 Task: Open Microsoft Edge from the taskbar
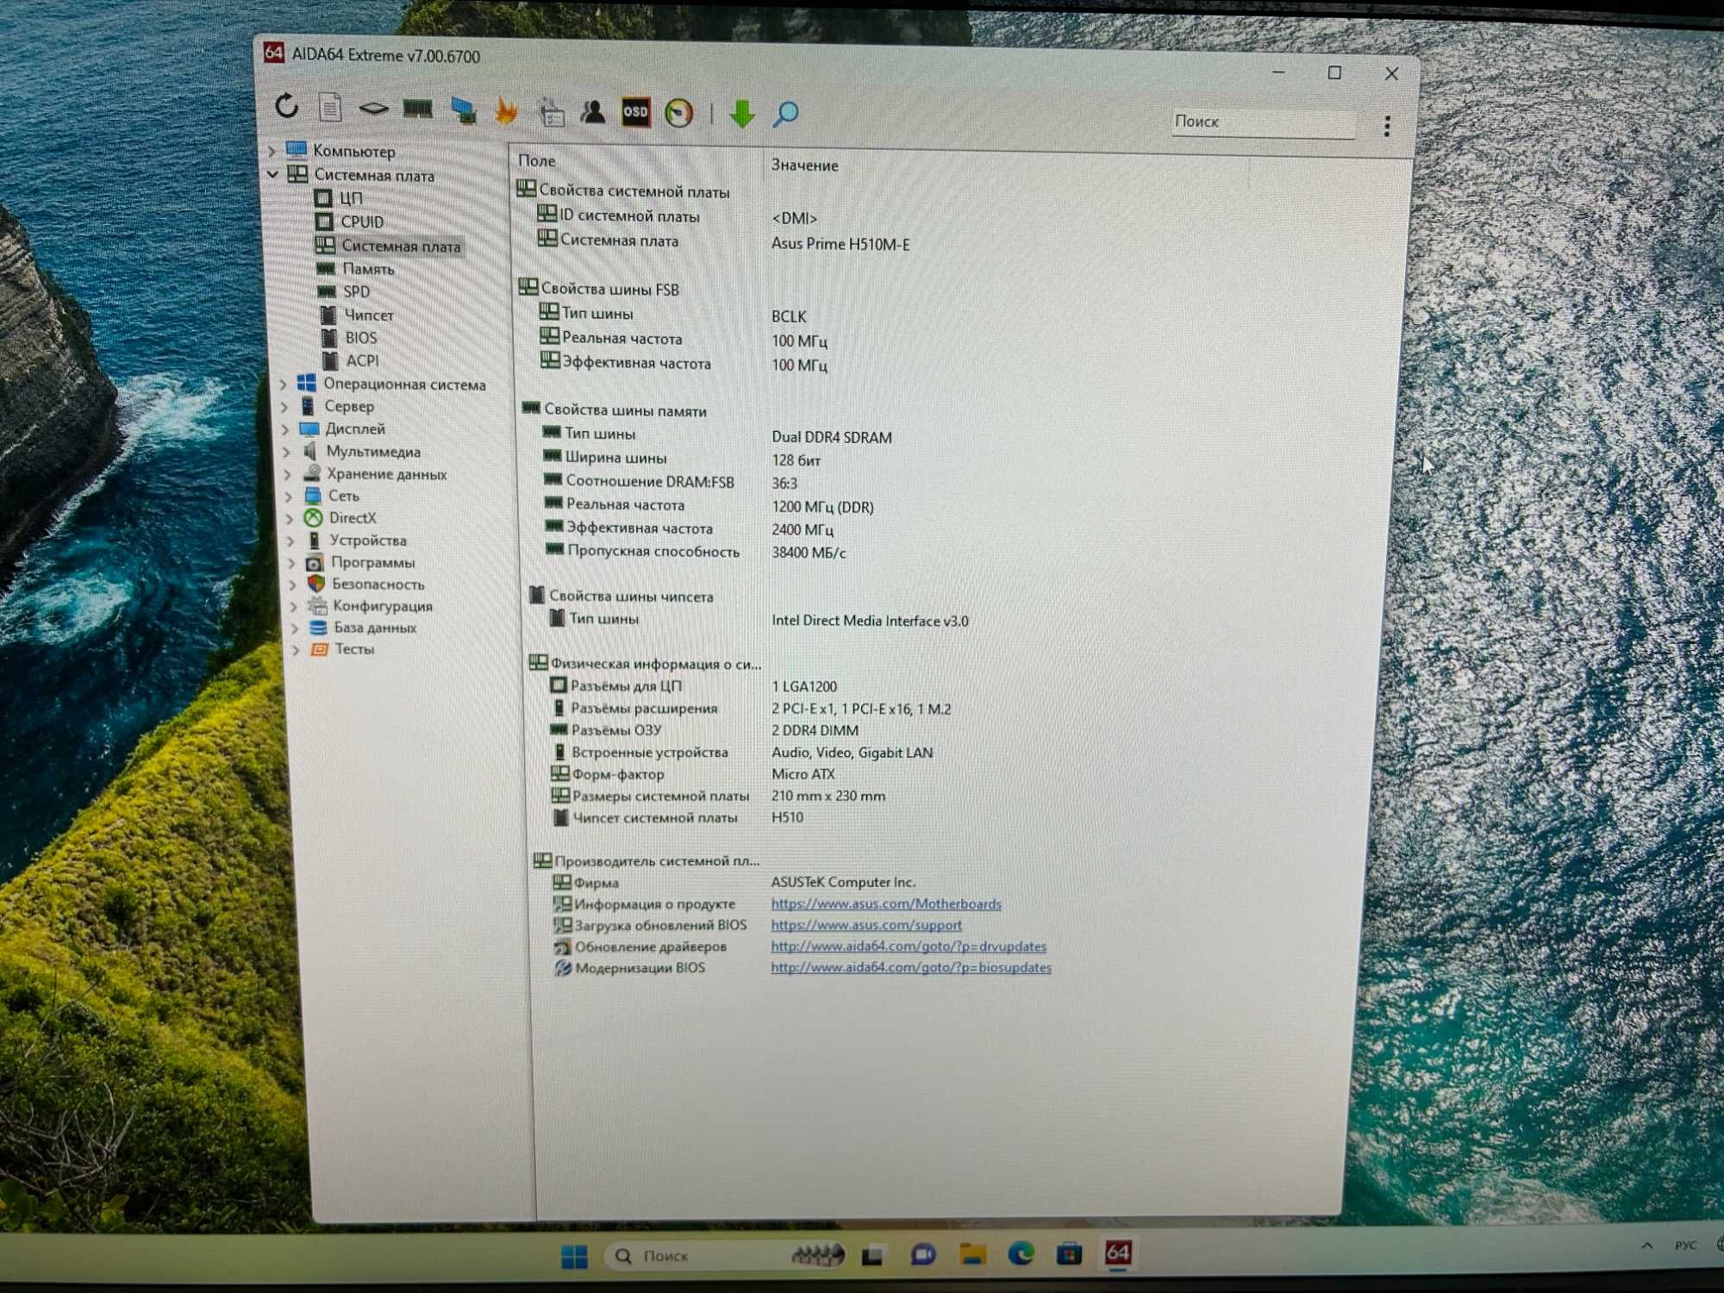(x=1021, y=1253)
